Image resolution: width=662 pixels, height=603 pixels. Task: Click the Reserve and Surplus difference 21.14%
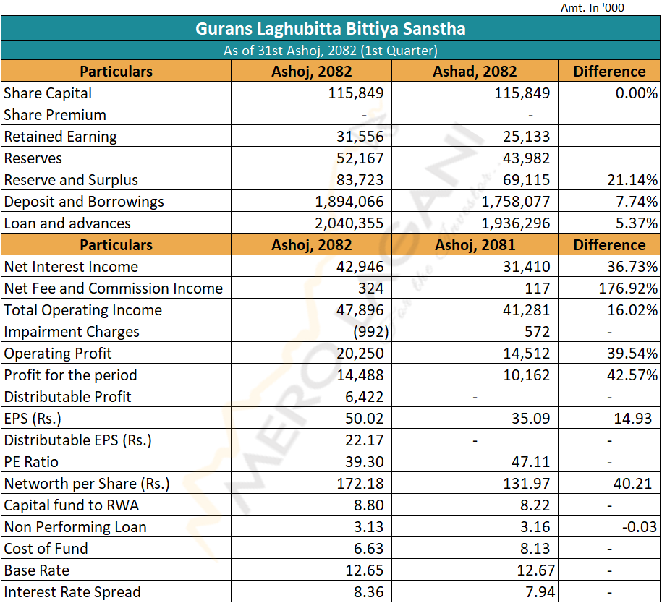click(x=633, y=180)
